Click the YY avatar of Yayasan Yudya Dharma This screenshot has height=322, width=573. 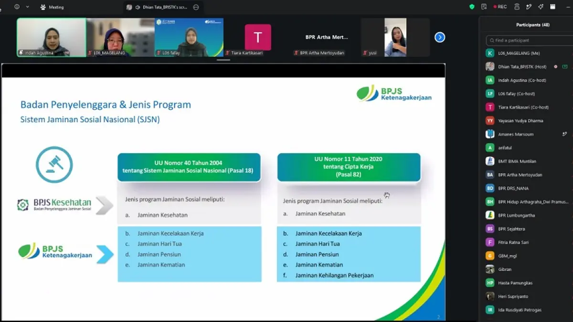tap(490, 121)
